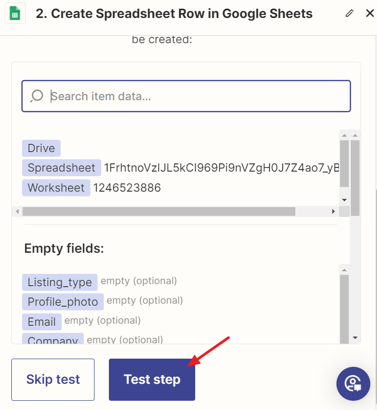This screenshot has height=410, width=377.
Task: Click the Empty fields scroll-up arrow
Action: tap(344, 270)
